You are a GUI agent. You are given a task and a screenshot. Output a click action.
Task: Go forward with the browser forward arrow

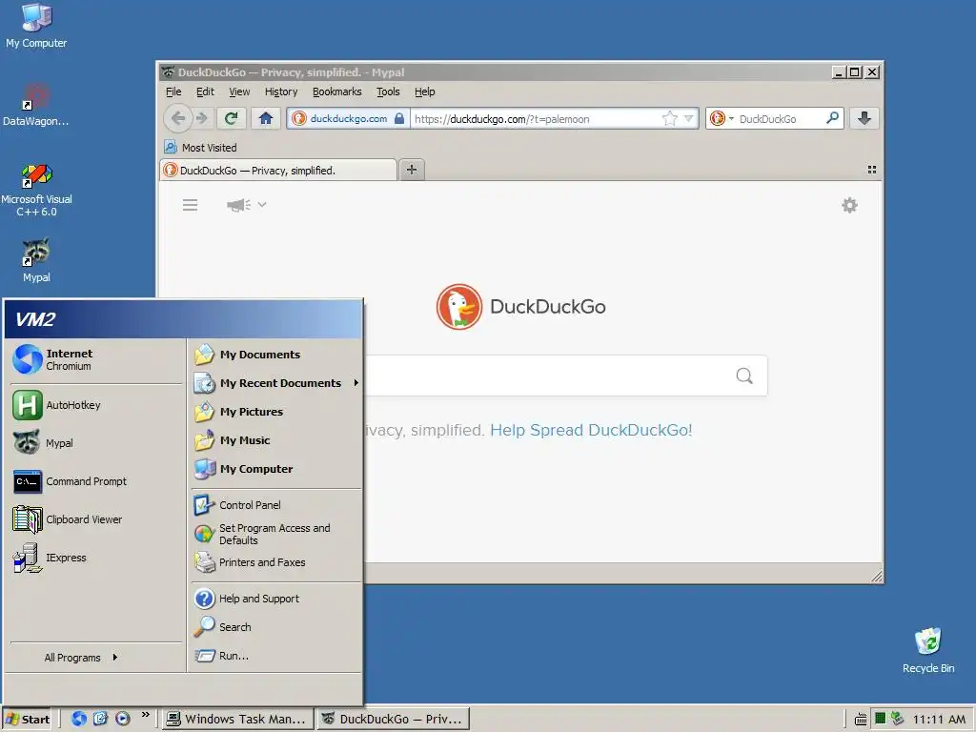[x=202, y=118]
